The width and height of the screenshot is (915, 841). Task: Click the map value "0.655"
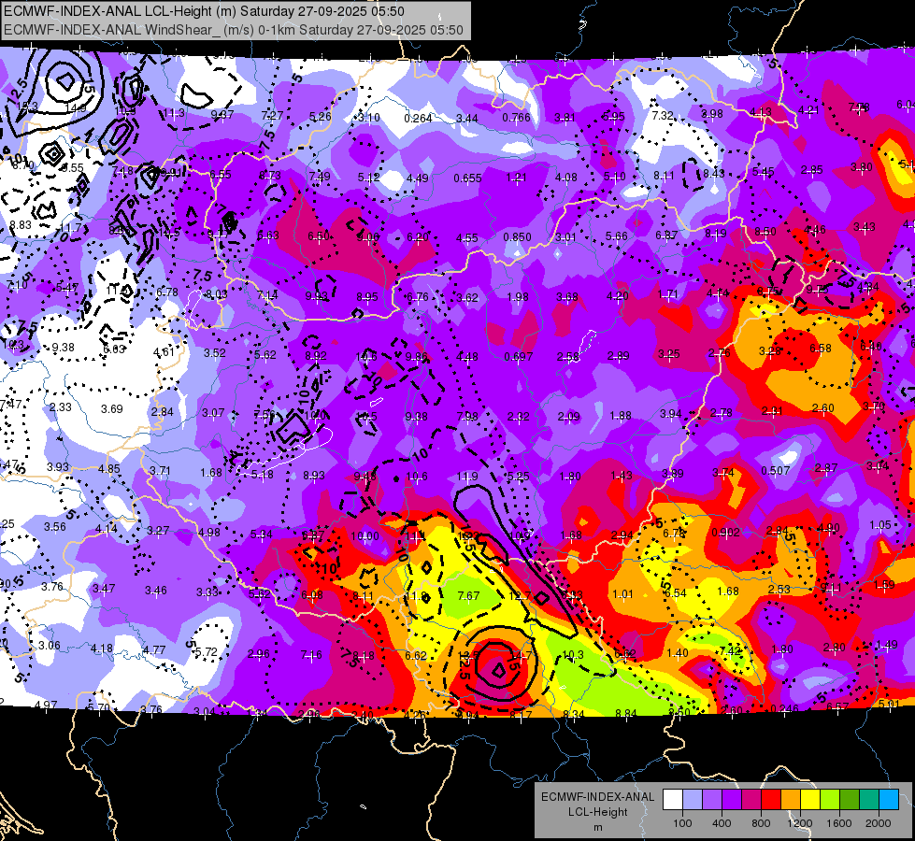(x=467, y=178)
